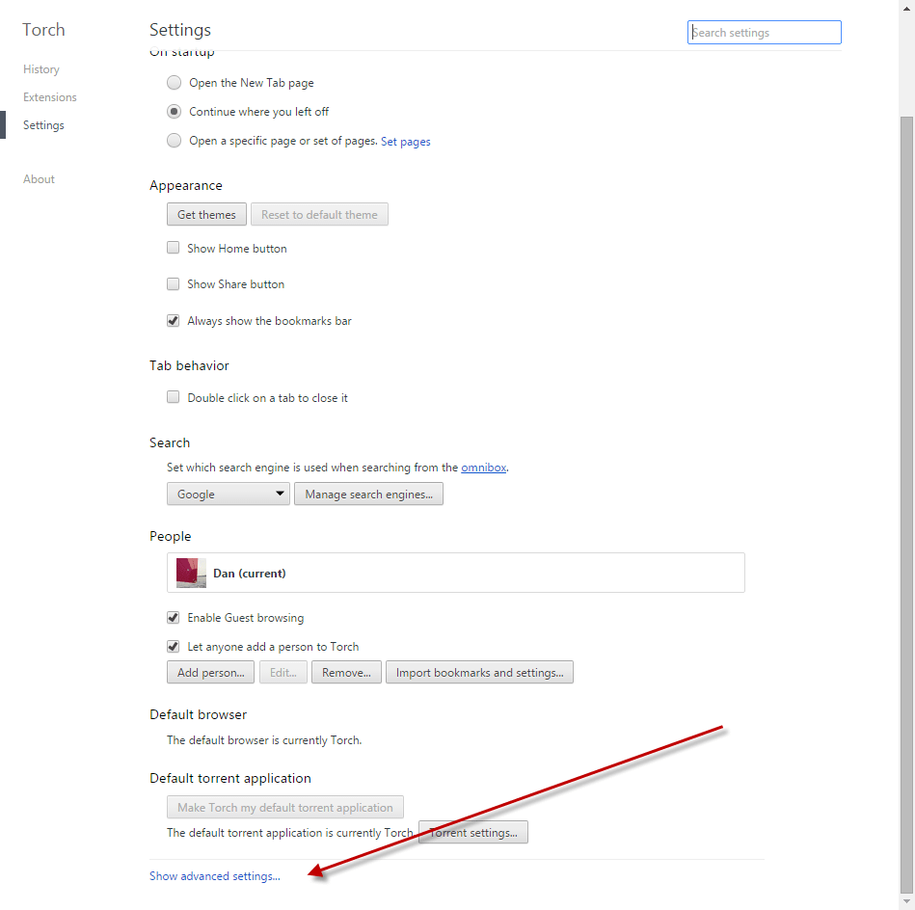Uncheck Always show the bookmarks bar
Viewport: 915px width, 910px height.
click(173, 320)
